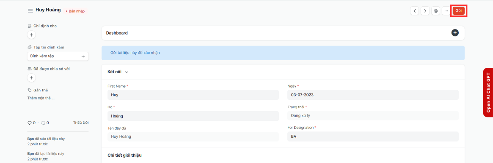Click the Huy Hoàng page title
This screenshot has width=493, height=163.
tap(48, 10)
